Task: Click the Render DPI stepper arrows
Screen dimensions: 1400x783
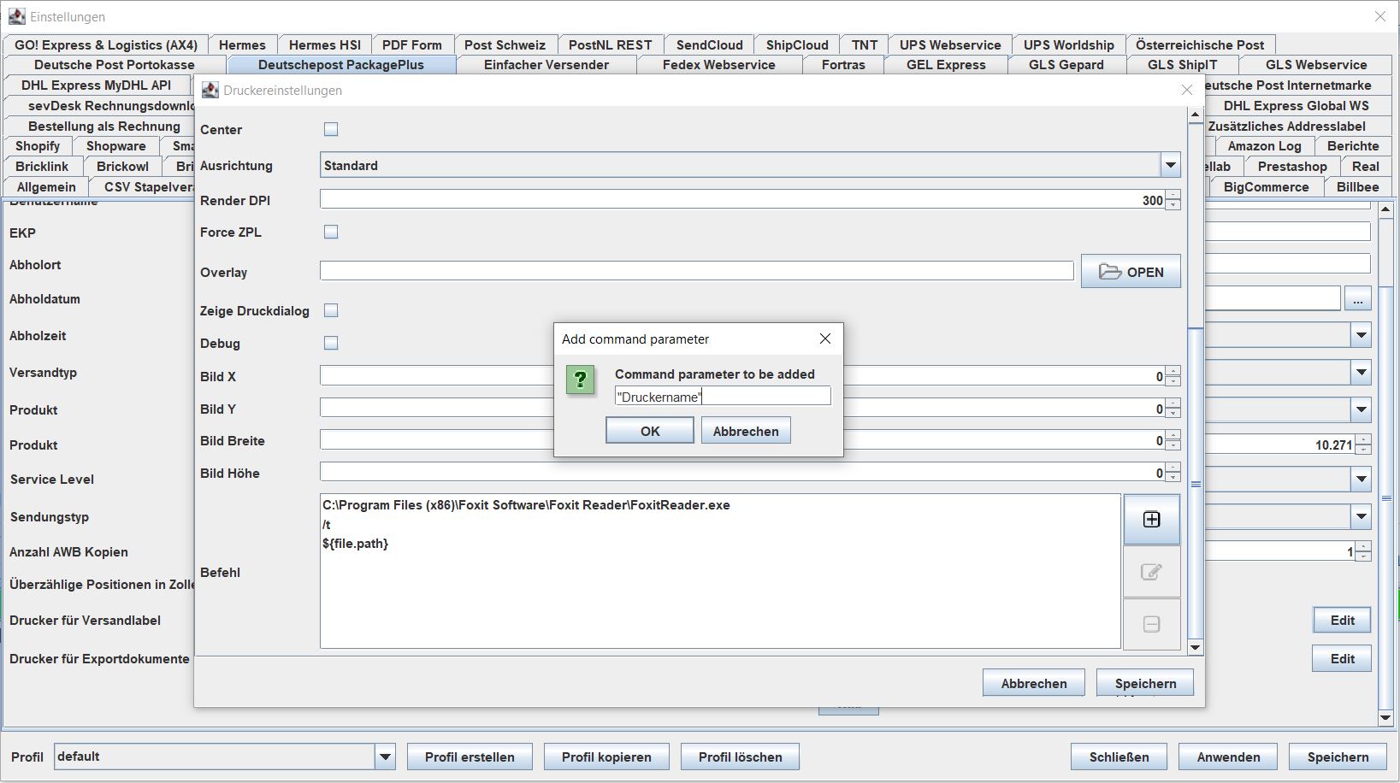Action: tap(1173, 200)
